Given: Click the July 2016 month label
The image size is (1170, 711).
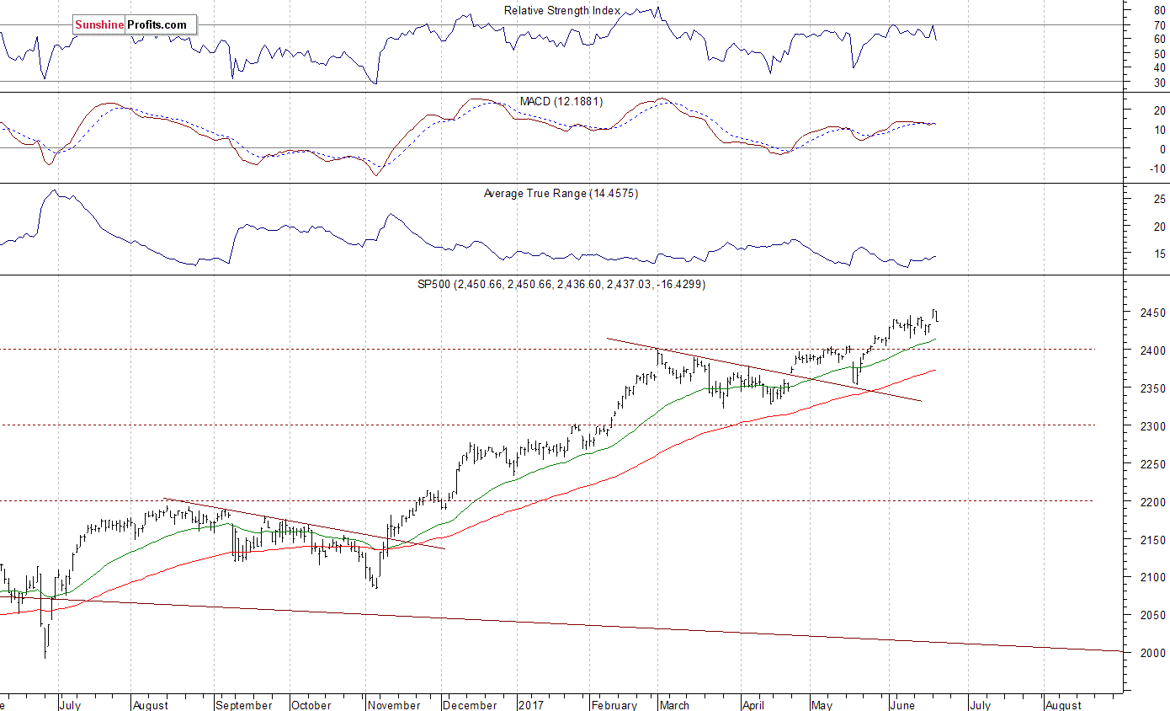Looking at the screenshot, I should [71, 705].
